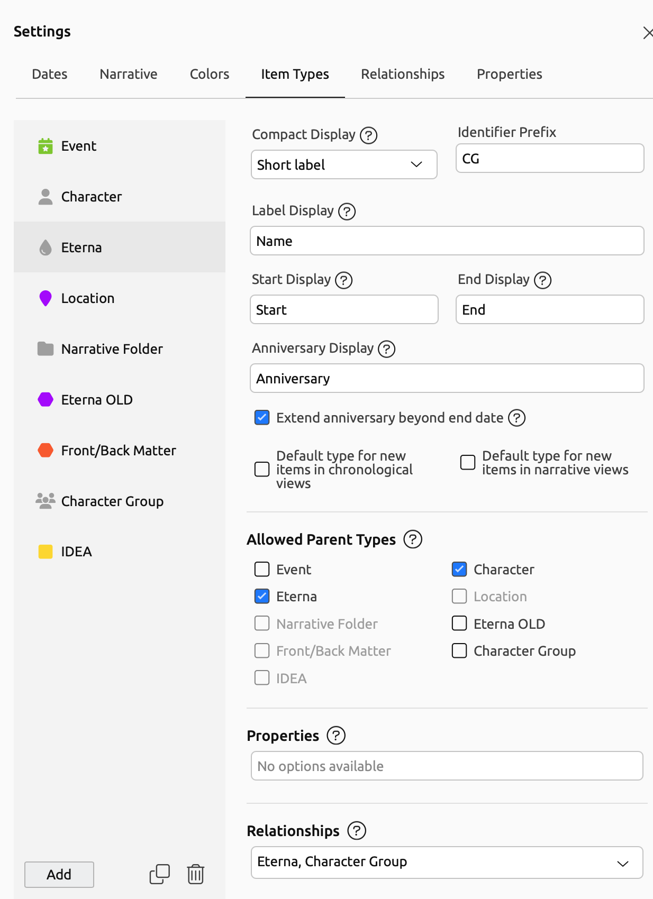Click the Add button

(59, 875)
